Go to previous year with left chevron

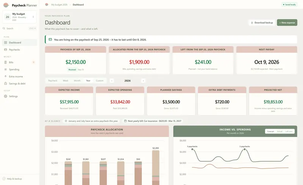point(112,81)
